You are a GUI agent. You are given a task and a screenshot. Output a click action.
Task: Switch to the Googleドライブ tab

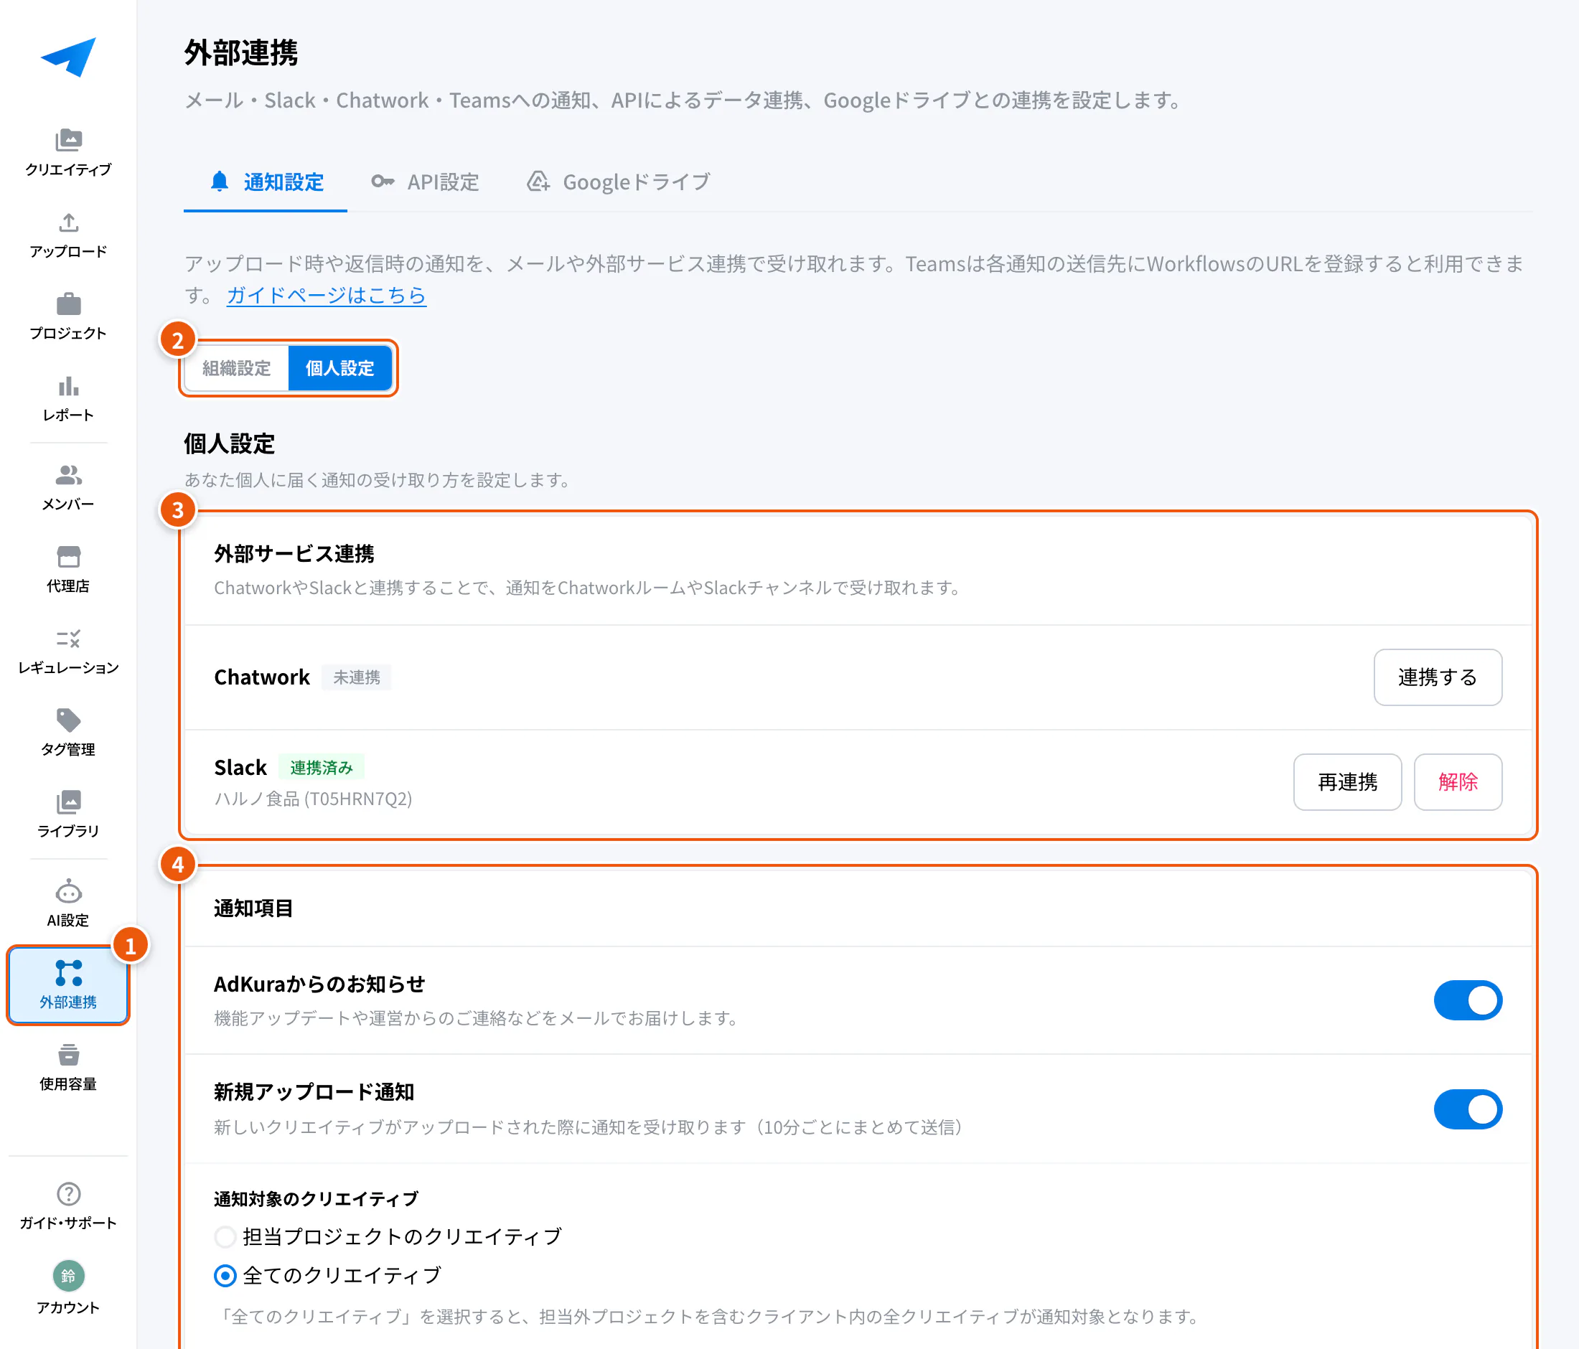click(x=619, y=182)
